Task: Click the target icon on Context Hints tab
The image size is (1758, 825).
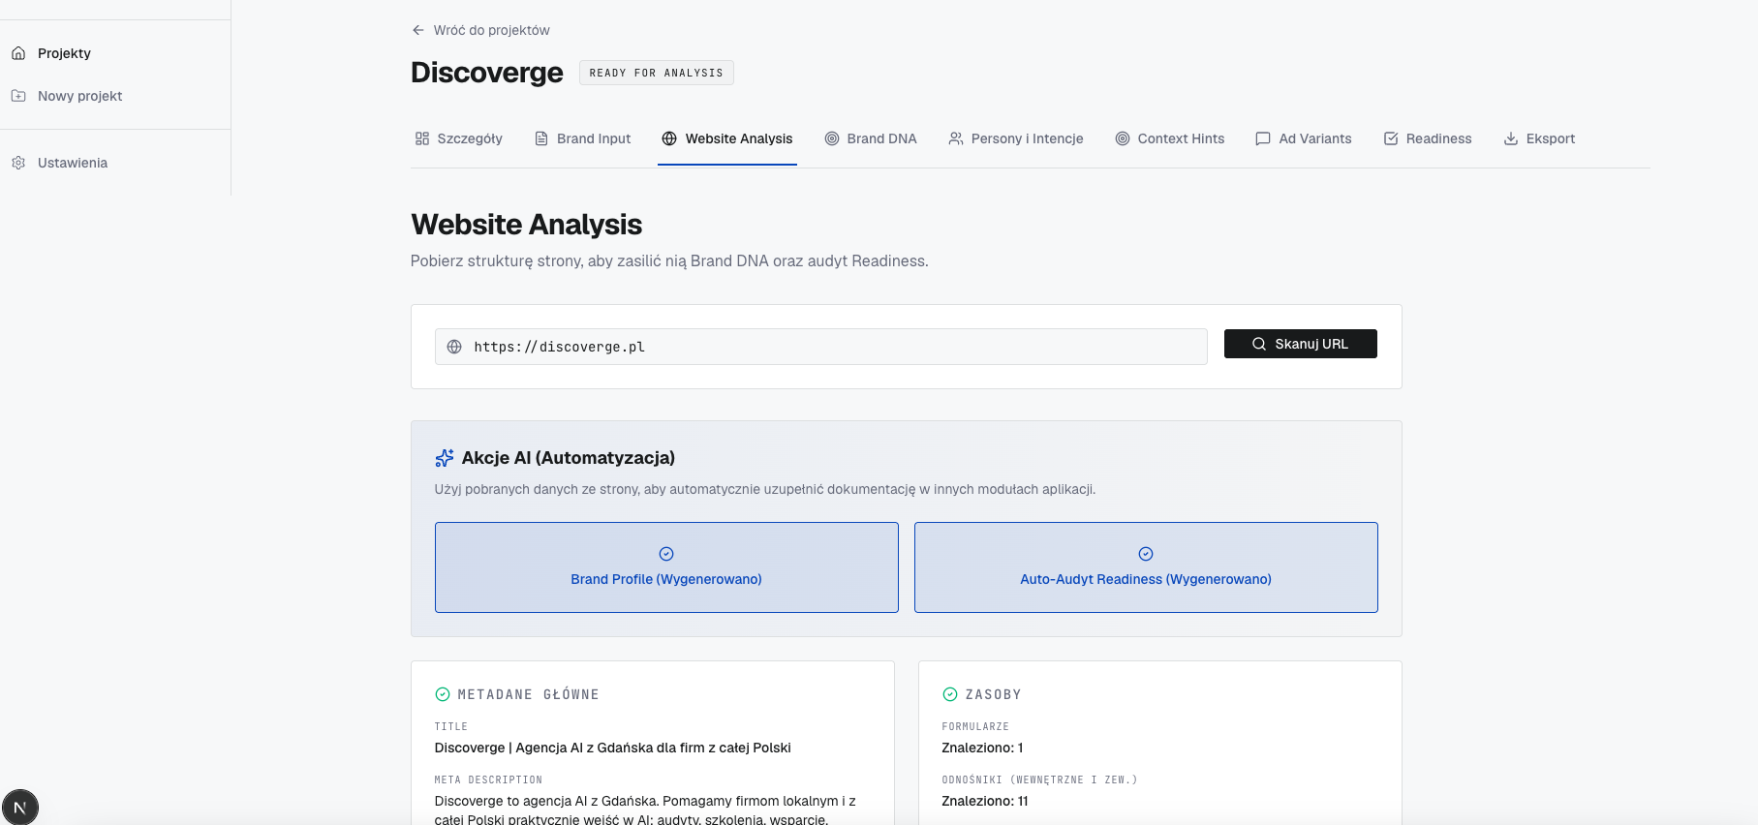Action: click(1123, 138)
